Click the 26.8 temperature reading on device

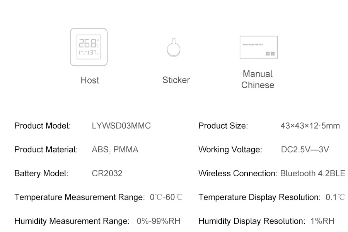click(89, 43)
